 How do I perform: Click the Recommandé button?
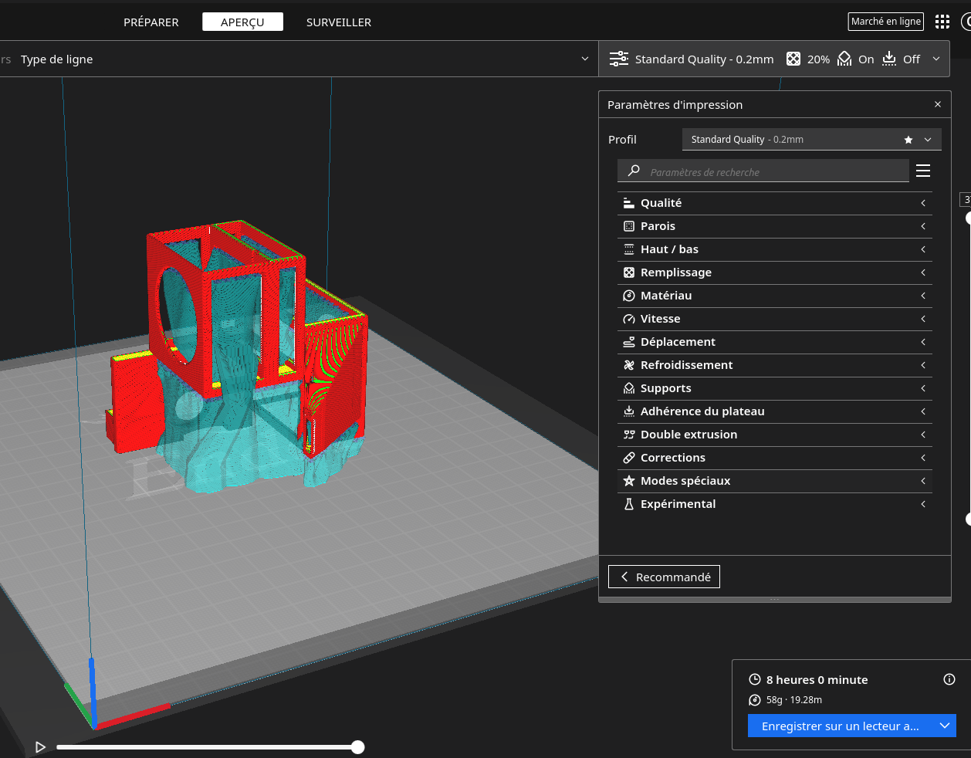(664, 577)
